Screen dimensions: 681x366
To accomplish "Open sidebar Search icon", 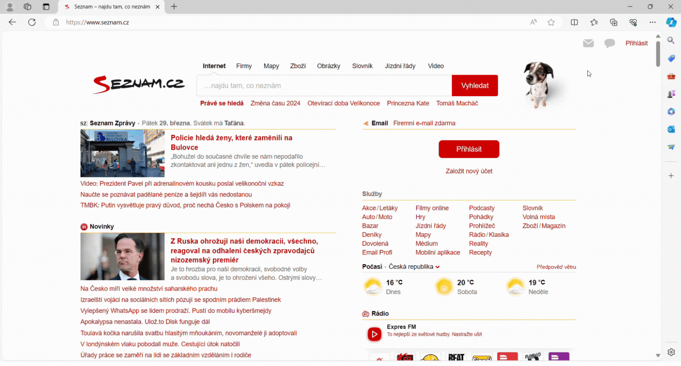I will point(671,40).
